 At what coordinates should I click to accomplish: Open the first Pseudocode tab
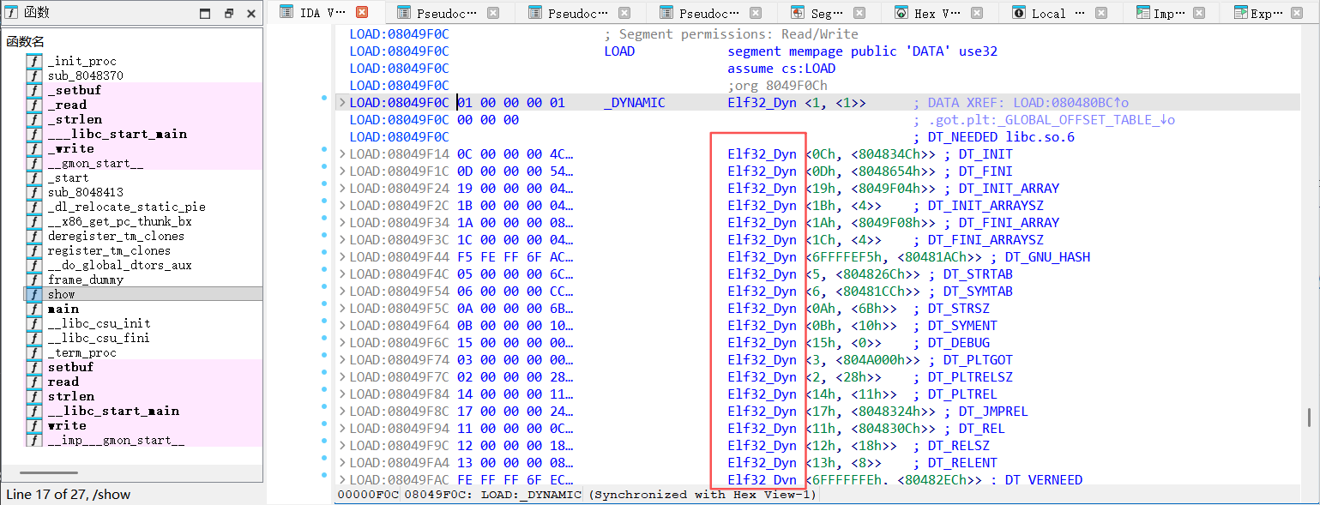click(x=450, y=13)
